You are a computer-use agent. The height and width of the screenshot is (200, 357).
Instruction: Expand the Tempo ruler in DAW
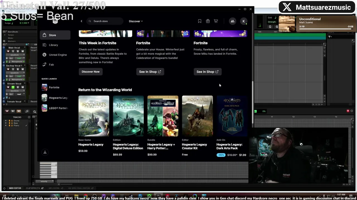point(5,35)
